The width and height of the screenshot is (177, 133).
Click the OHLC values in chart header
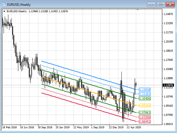click(48, 11)
